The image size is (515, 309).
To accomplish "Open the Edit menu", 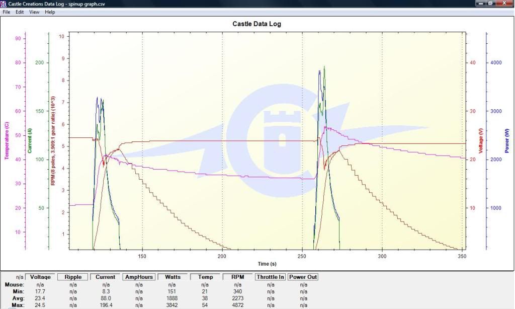I will [x=20, y=12].
